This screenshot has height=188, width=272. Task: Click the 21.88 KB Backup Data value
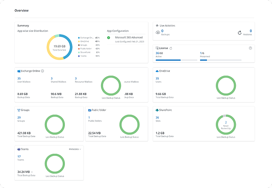81,94
